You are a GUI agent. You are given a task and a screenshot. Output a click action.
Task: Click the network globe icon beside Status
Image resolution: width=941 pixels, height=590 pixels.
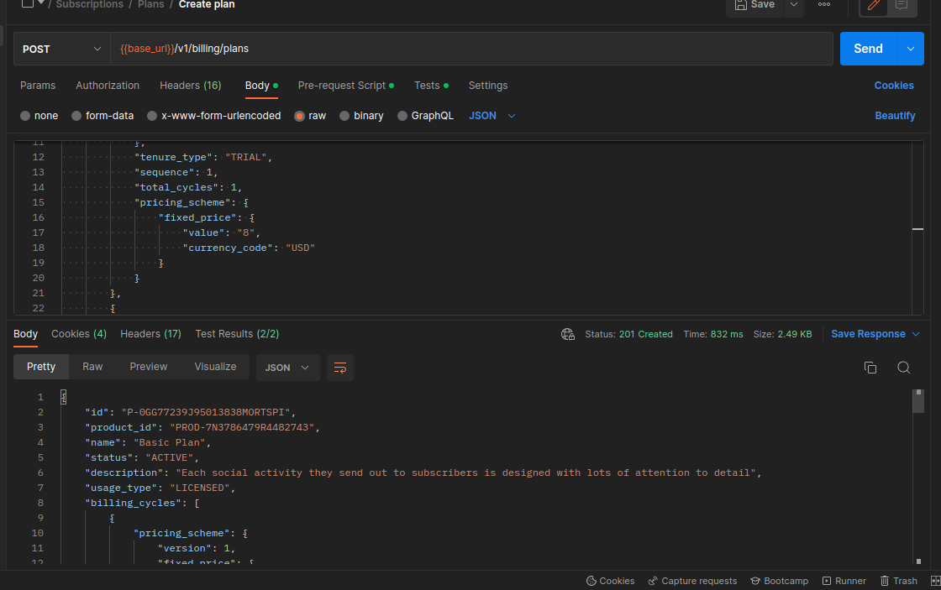[568, 334]
